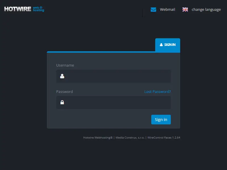
Task: Click the Username label text
Action: click(x=65, y=65)
